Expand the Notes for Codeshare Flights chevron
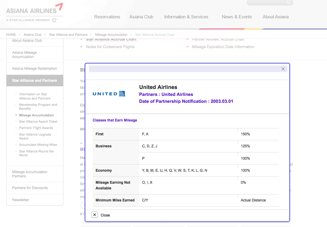The height and width of the screenshot is (227, 327). click(x=82, y=47)
